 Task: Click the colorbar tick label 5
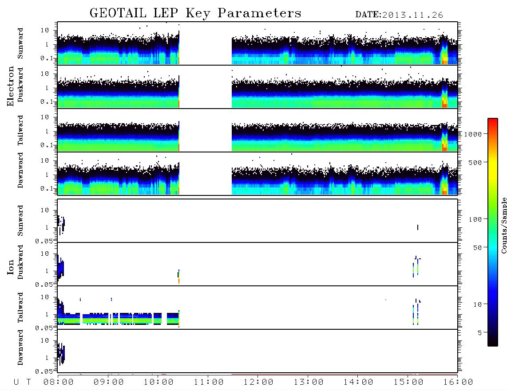[x=480, y=333]
